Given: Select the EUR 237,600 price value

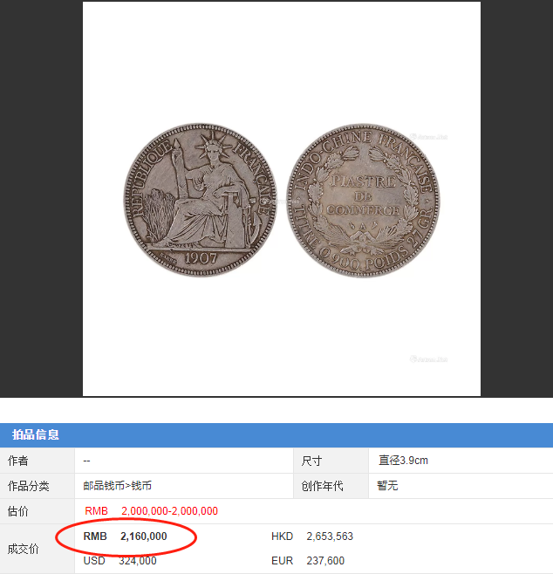Looking at the screenshot, I should [x=308, y=560].
